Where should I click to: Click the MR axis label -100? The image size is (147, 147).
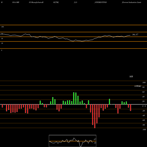click(144, 130)
